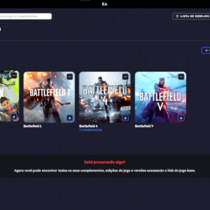
Task: Open more options on Apex Legends card
Action: [x=14, y=76]
